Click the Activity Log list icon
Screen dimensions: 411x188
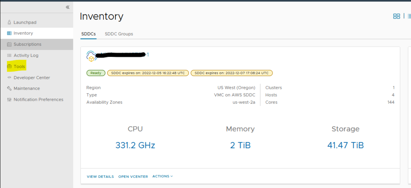pyautogui.click(x=9, y=55)
